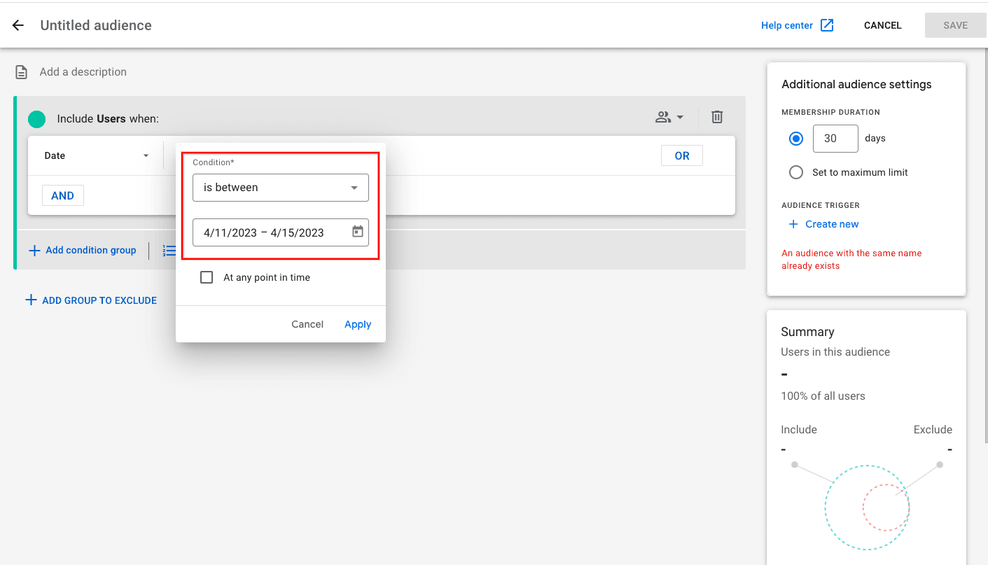Image resolution: width=988 pixels, height=565 pixels.
Task: Delete the condition group using the trash icon
Action: click(x=717, y=117)
